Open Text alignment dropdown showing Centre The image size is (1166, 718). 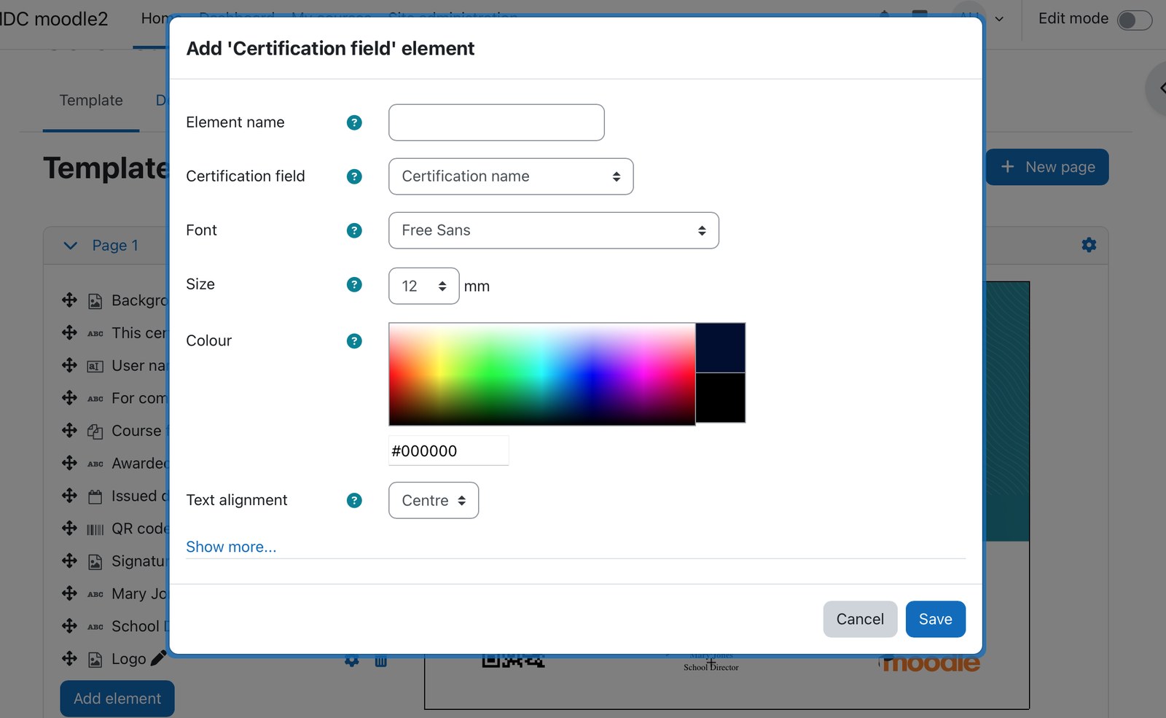(434, 500)
